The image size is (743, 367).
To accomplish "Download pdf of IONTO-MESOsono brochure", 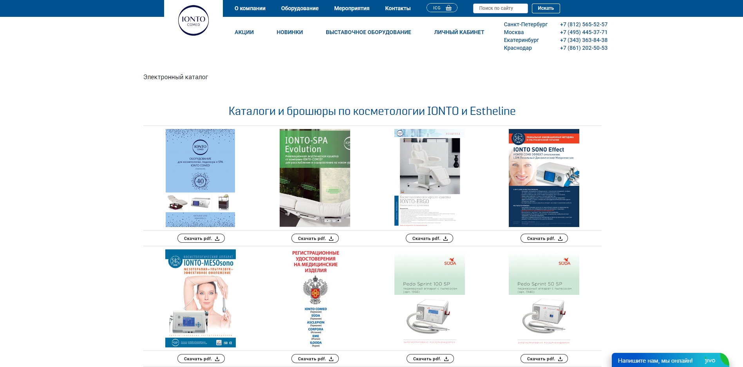I will pyautogui.click(x=201, y=359).
